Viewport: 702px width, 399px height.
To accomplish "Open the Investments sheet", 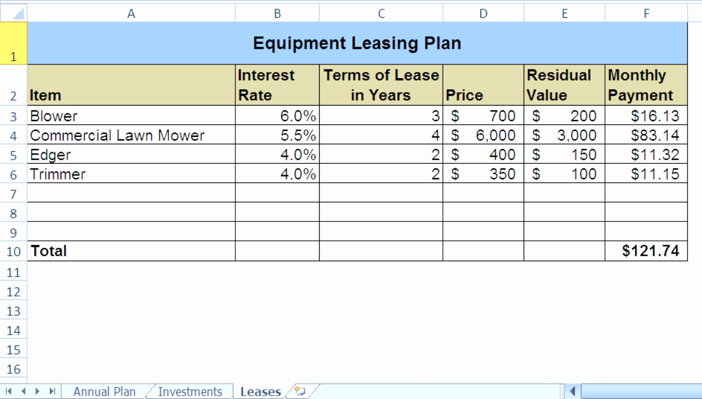I will pyautogui.click(x=190, y=391).
